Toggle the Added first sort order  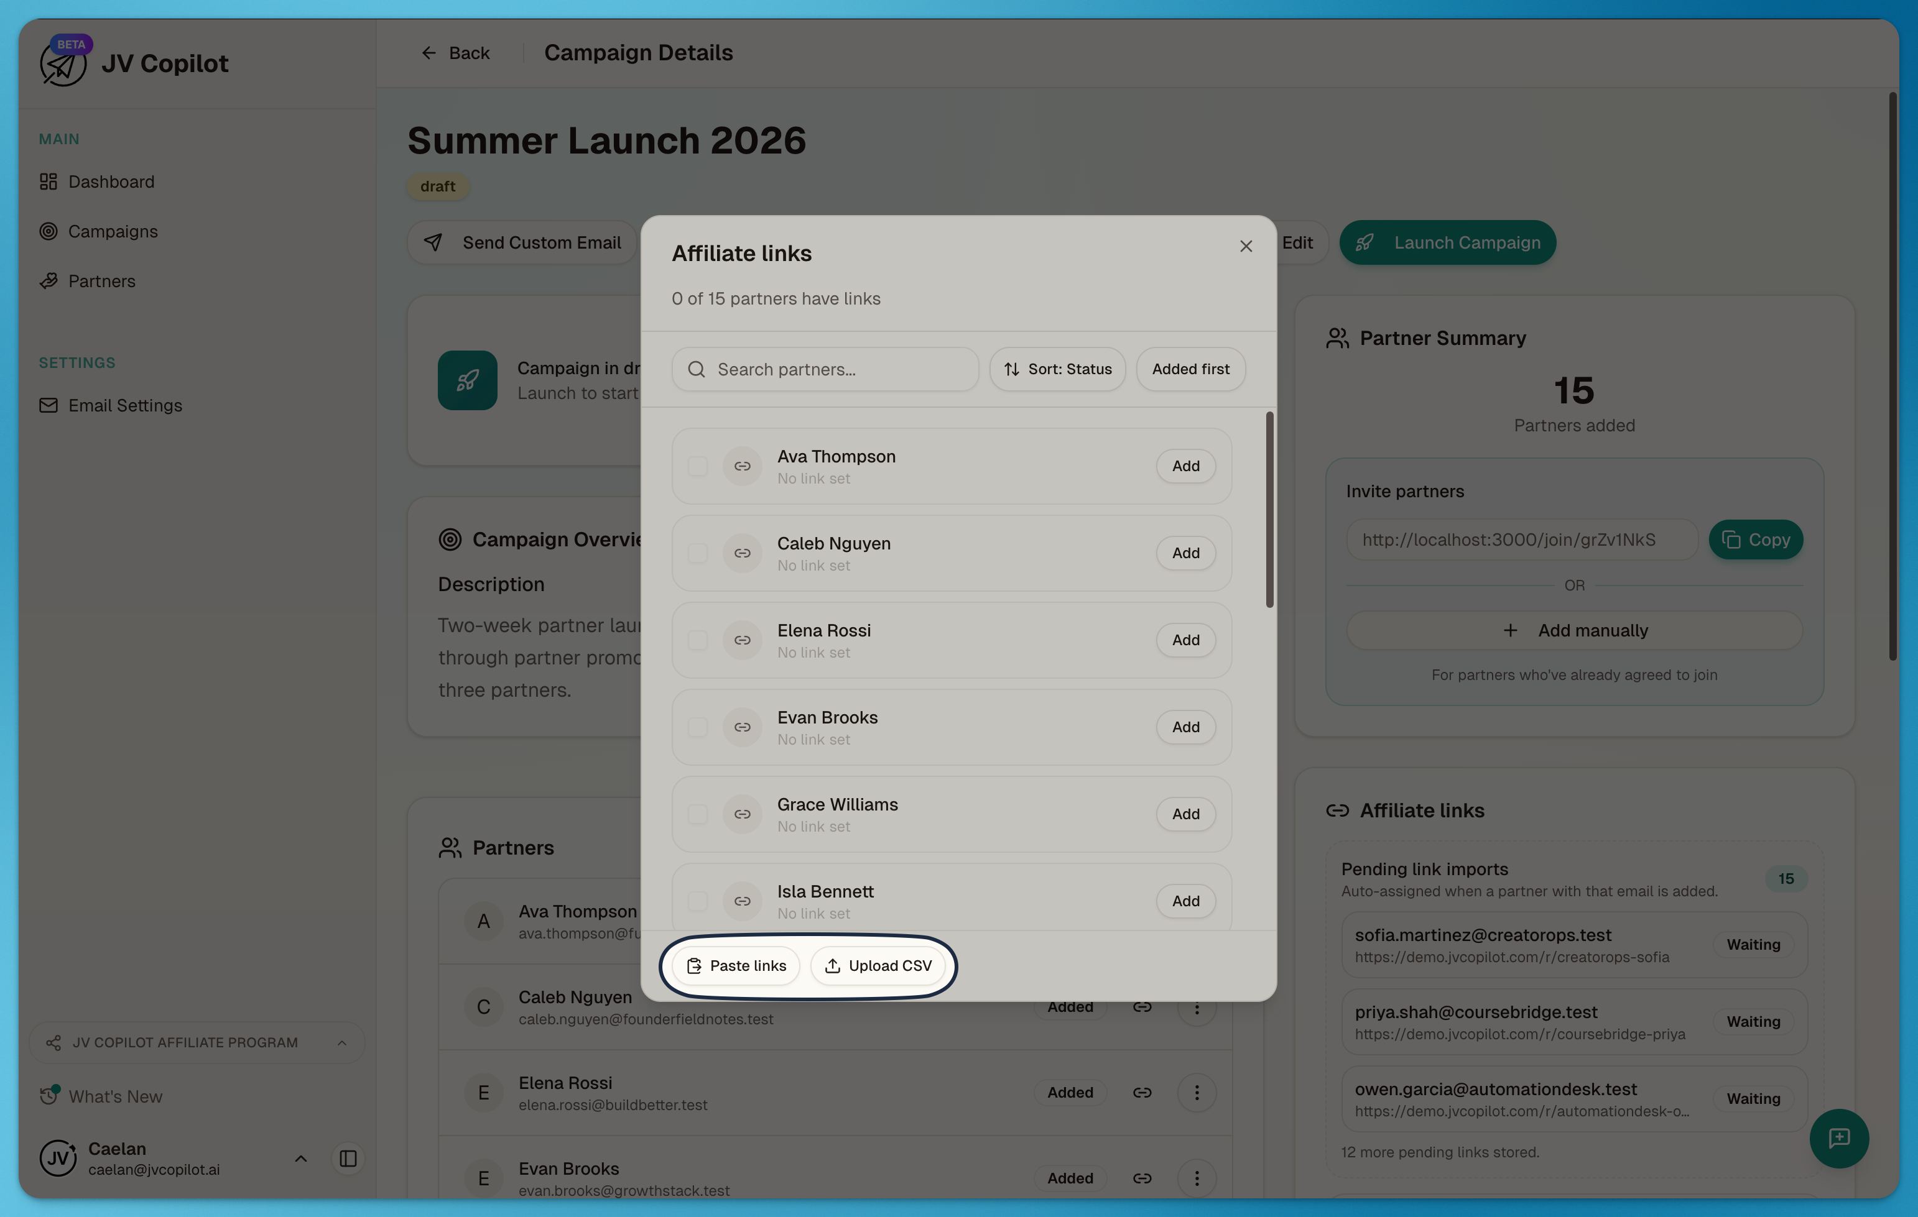click(x=1190, y=369)
